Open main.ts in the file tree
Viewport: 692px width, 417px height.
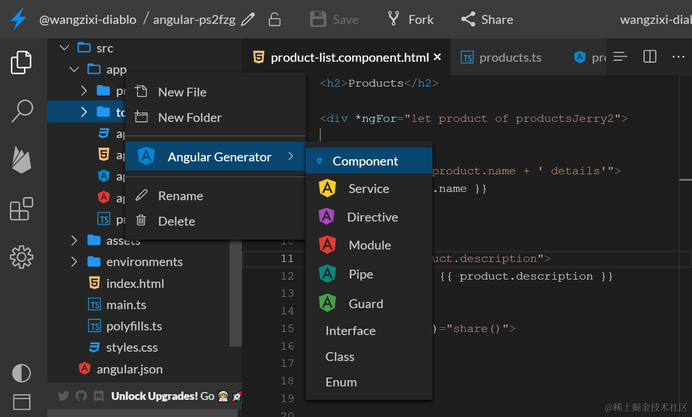coord(126,305)
